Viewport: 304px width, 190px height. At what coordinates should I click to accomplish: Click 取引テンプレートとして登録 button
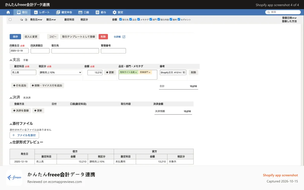(x=79, y=37)
